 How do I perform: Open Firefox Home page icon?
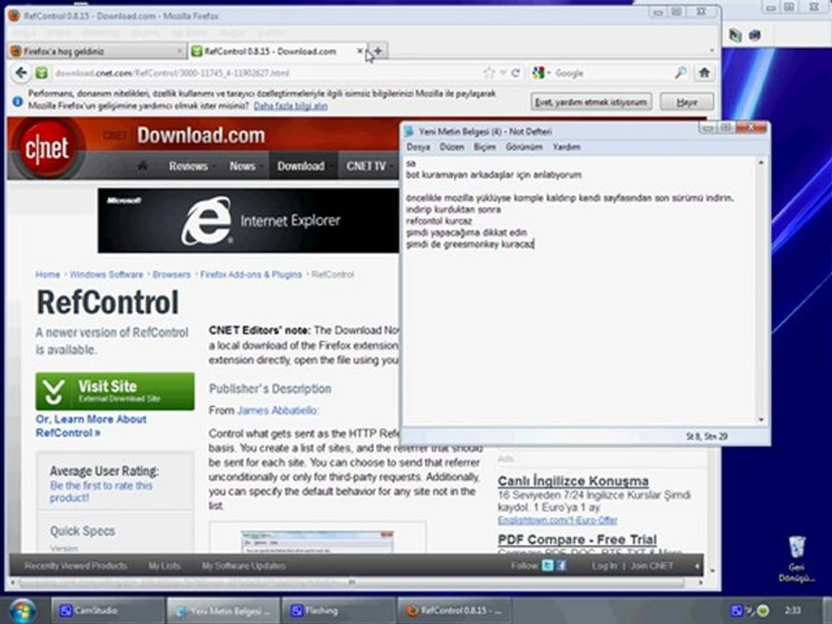704,73
